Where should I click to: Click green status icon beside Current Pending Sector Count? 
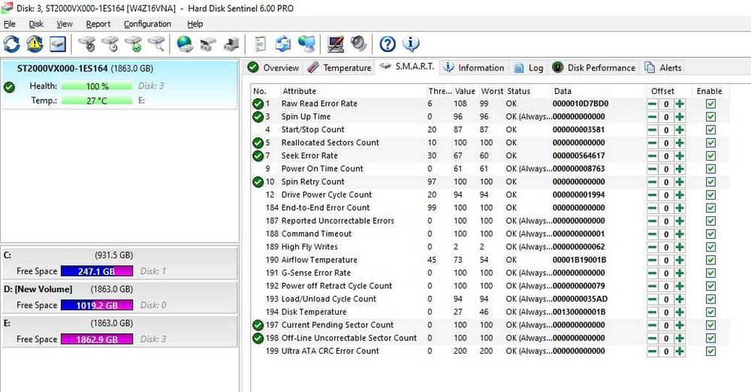click(x=258, y=325)
